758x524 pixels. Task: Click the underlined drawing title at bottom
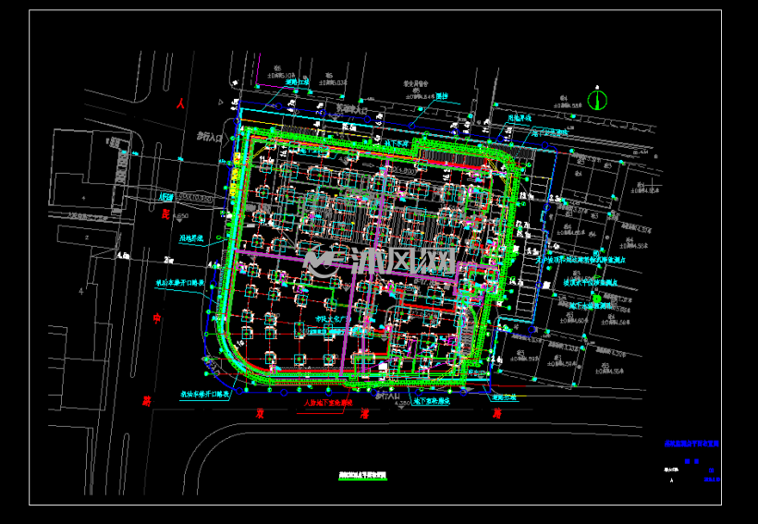[362, 476]
